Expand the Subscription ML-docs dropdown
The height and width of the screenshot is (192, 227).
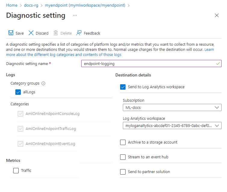pos(172,107)
